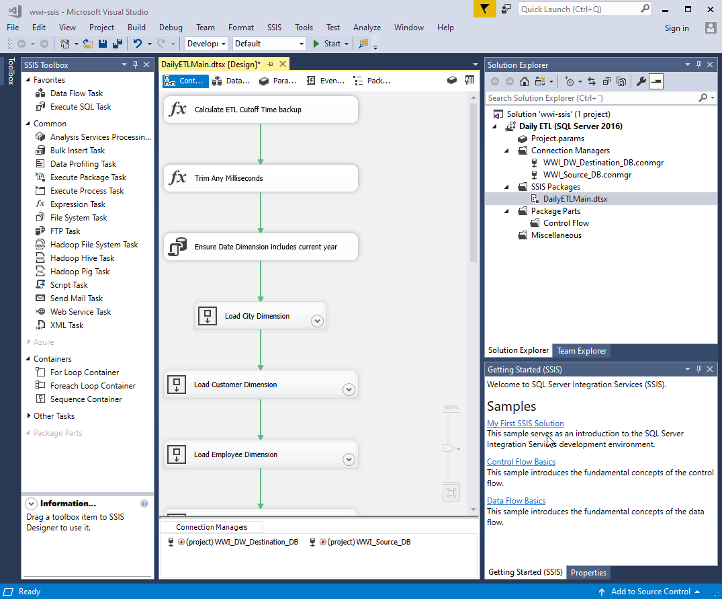Open the solution configuration dropdown showing Develop
Viewport: 722px width, 599px height.
click(206, 44)
